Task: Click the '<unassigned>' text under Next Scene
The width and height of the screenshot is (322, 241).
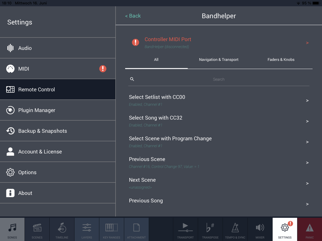Action: [x=140, y=187]
